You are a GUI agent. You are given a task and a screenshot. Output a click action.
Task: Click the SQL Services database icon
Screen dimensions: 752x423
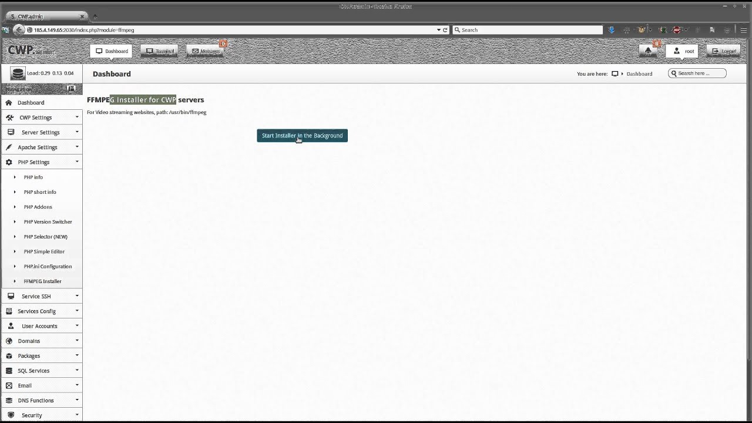[x=9, y=371]
